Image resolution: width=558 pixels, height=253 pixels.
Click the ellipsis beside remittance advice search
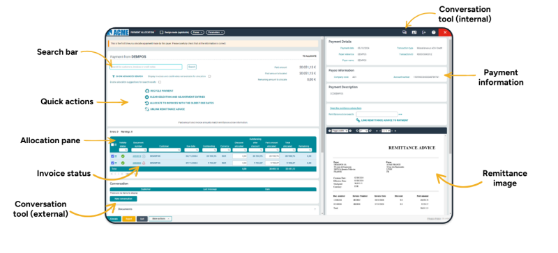point(400,114)
